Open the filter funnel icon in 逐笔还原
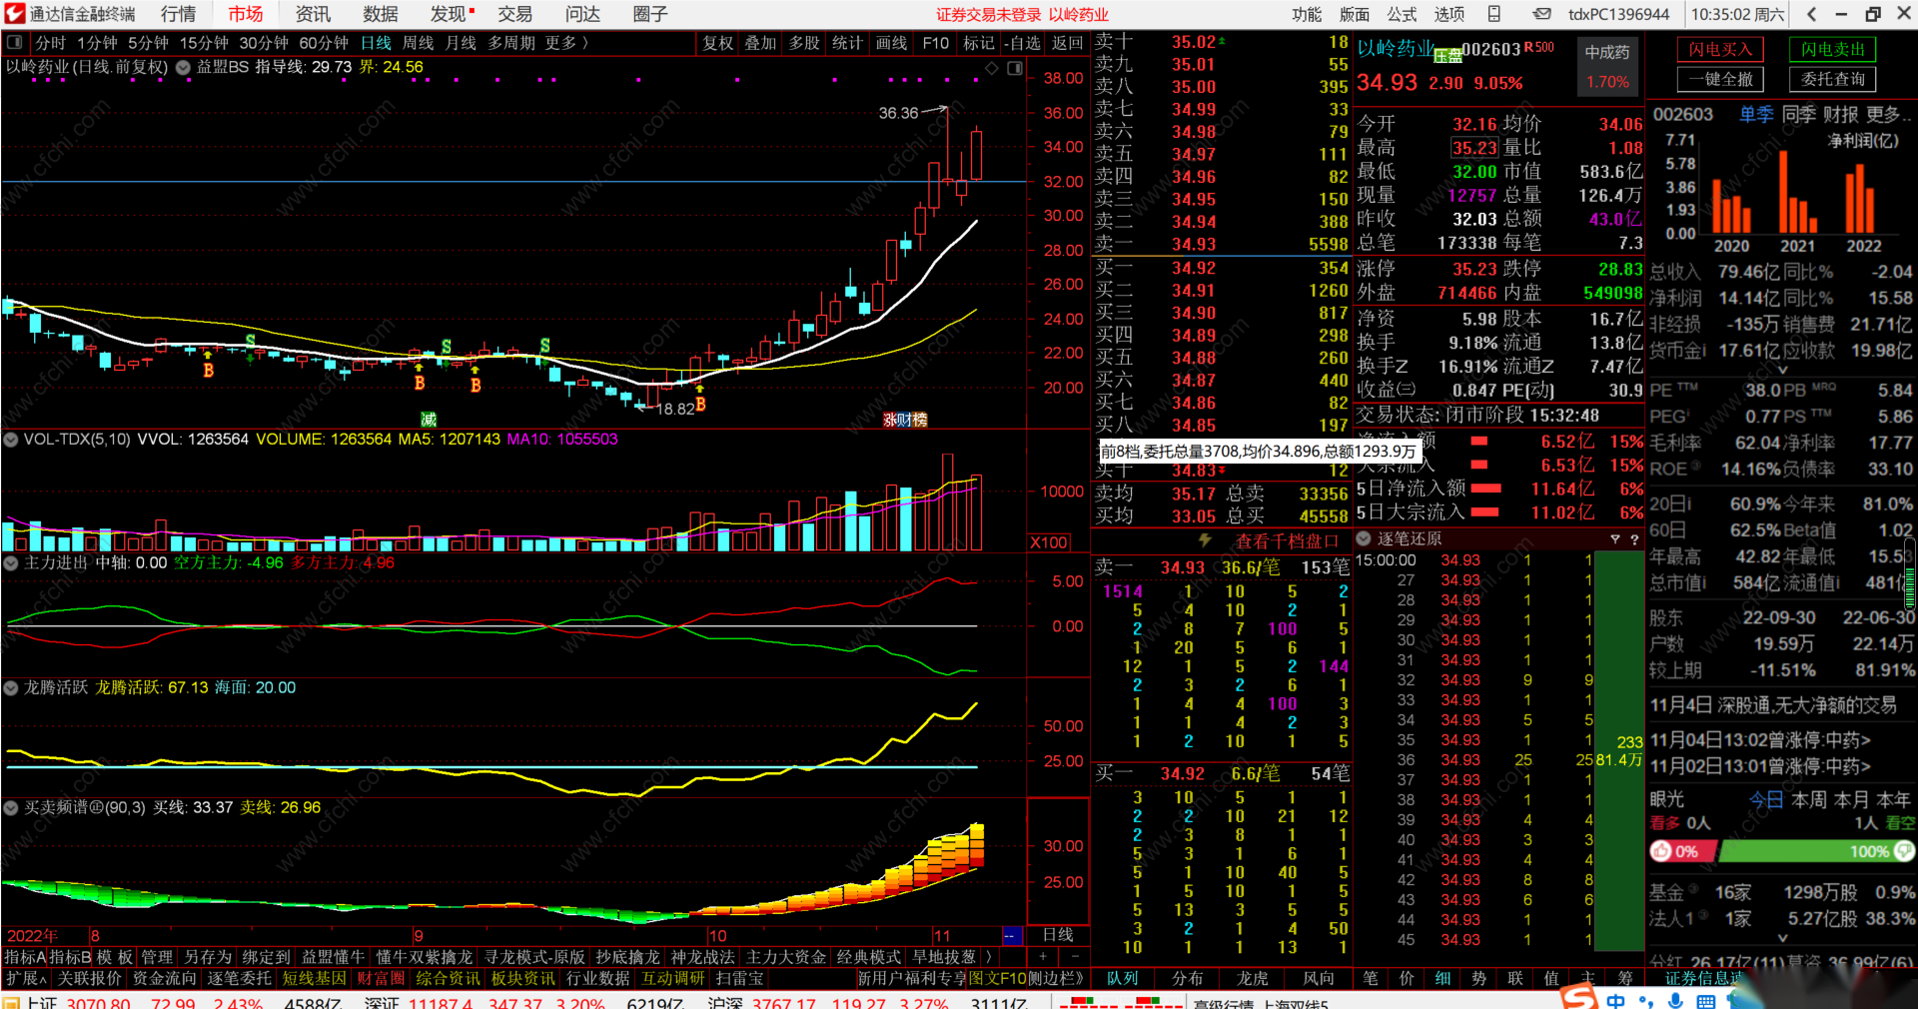 (1615, 539)
